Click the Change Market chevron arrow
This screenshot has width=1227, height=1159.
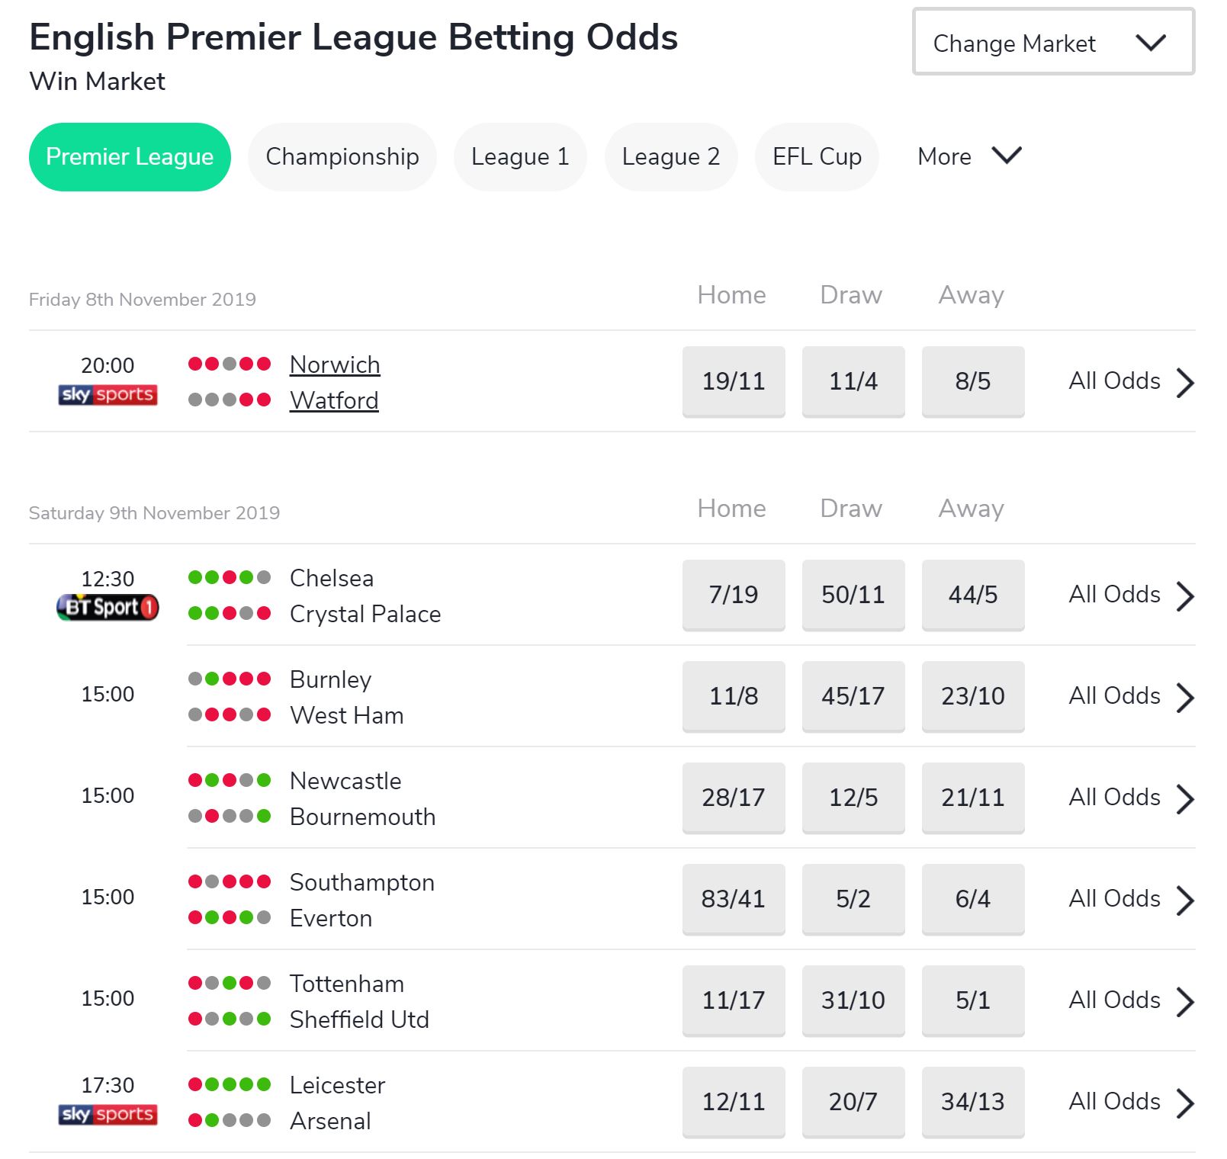tap(1150, 43)
